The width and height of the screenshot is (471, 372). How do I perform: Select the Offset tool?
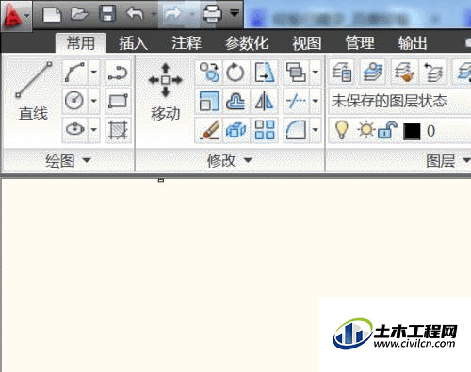coord(235,101)
